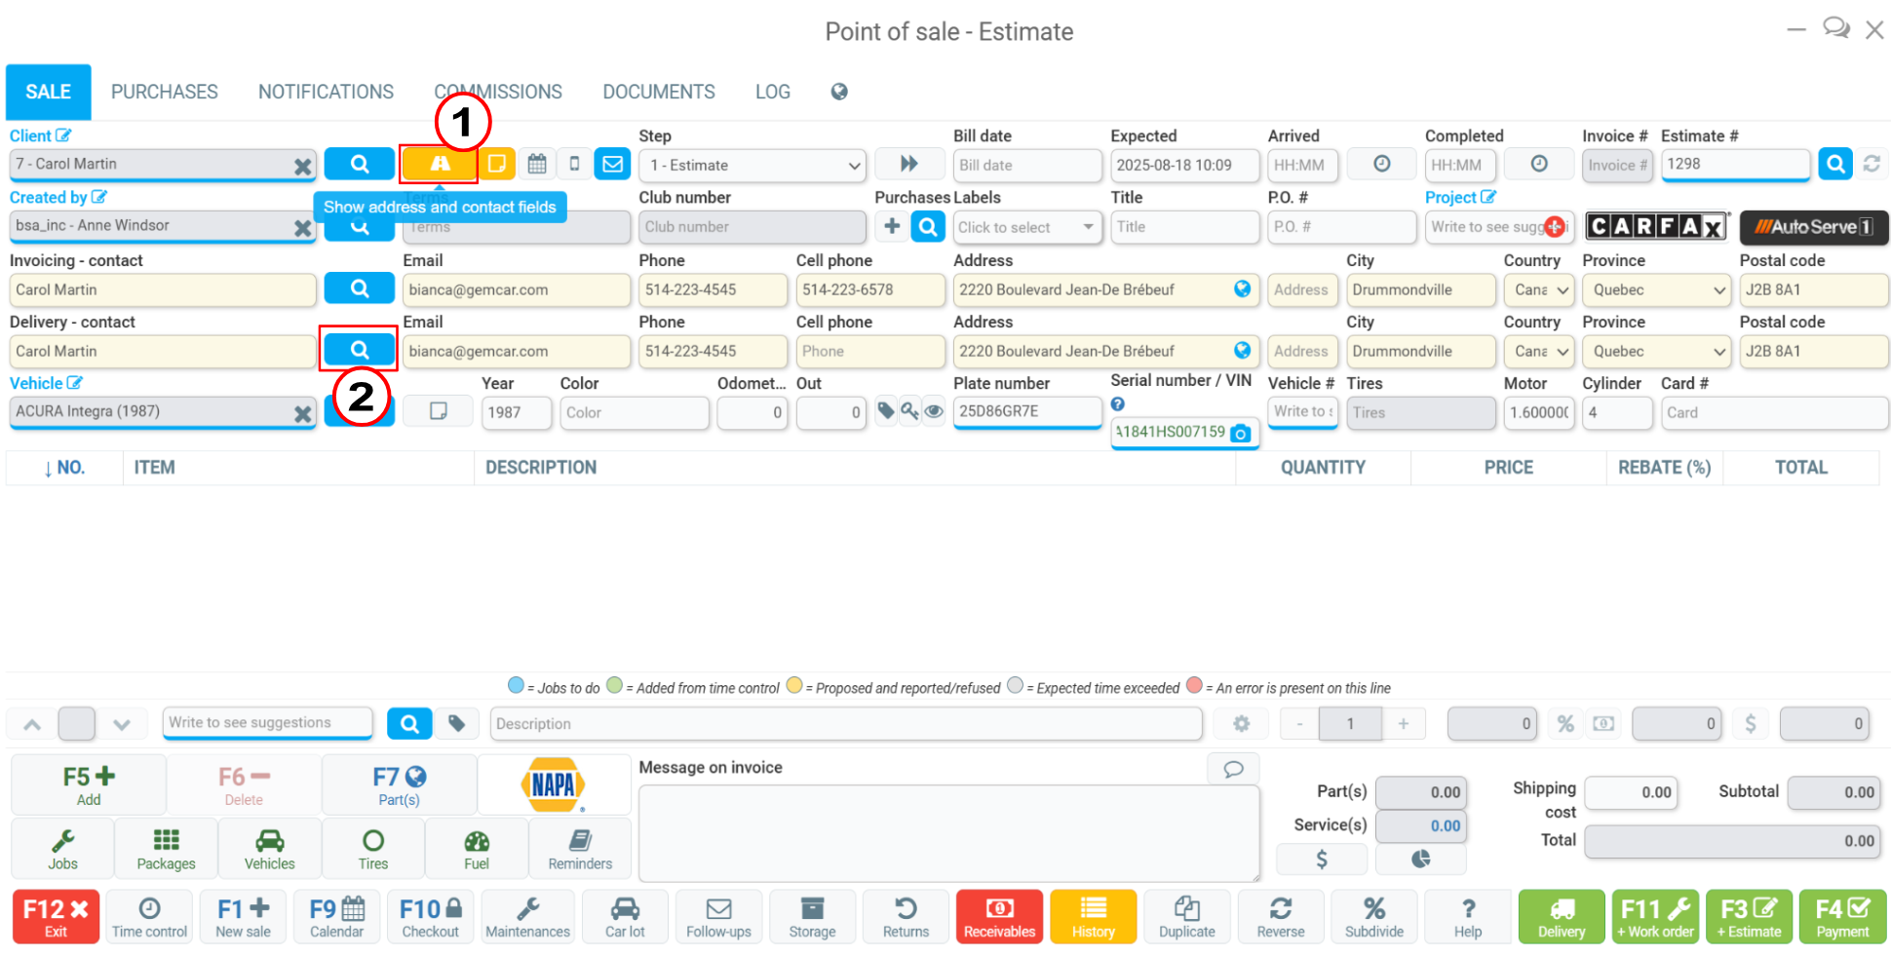The width and height of the screenshot is (1891, 956).
Task: Click the red Receivables button
Action: (x=999, y=917)
